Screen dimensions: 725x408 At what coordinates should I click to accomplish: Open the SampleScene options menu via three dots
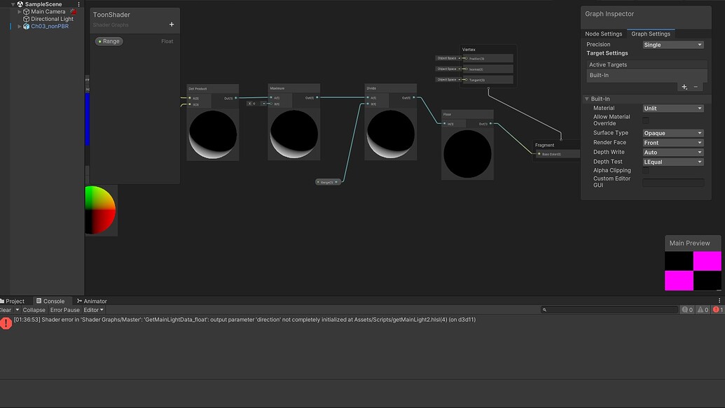79,4
